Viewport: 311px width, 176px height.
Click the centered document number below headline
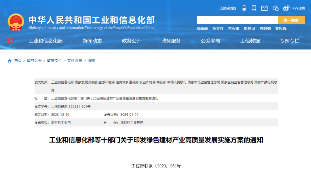coord(156,166)
